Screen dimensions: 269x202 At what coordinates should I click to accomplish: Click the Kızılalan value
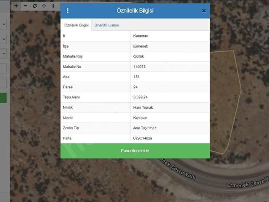coord(140,118)
